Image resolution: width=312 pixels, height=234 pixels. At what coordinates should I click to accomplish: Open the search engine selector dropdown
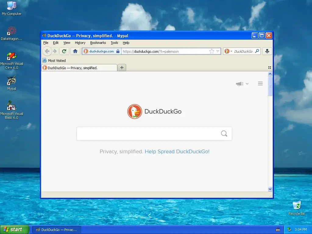[x=228, y=51]
